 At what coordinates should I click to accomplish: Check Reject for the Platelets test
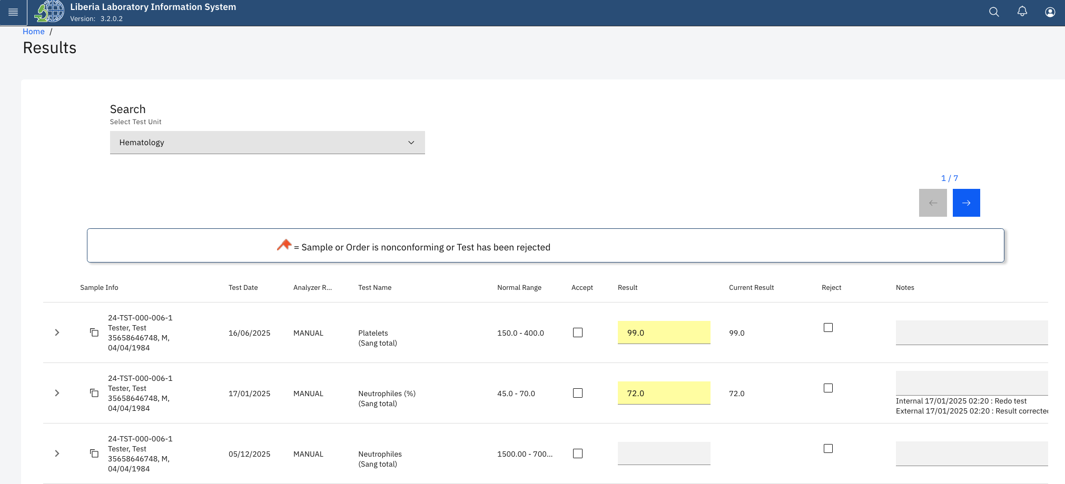[x=828, y=327]
